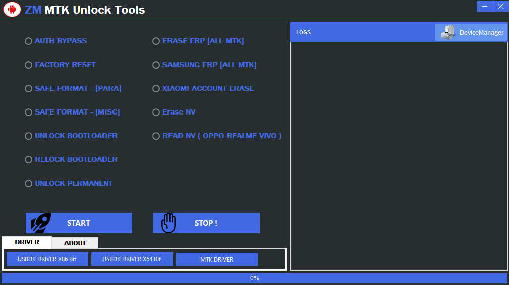Viewport: 509px width, 285px height.
Task: Select UNLOCK BOOTLOADER radio button
Action: (29, 136)
